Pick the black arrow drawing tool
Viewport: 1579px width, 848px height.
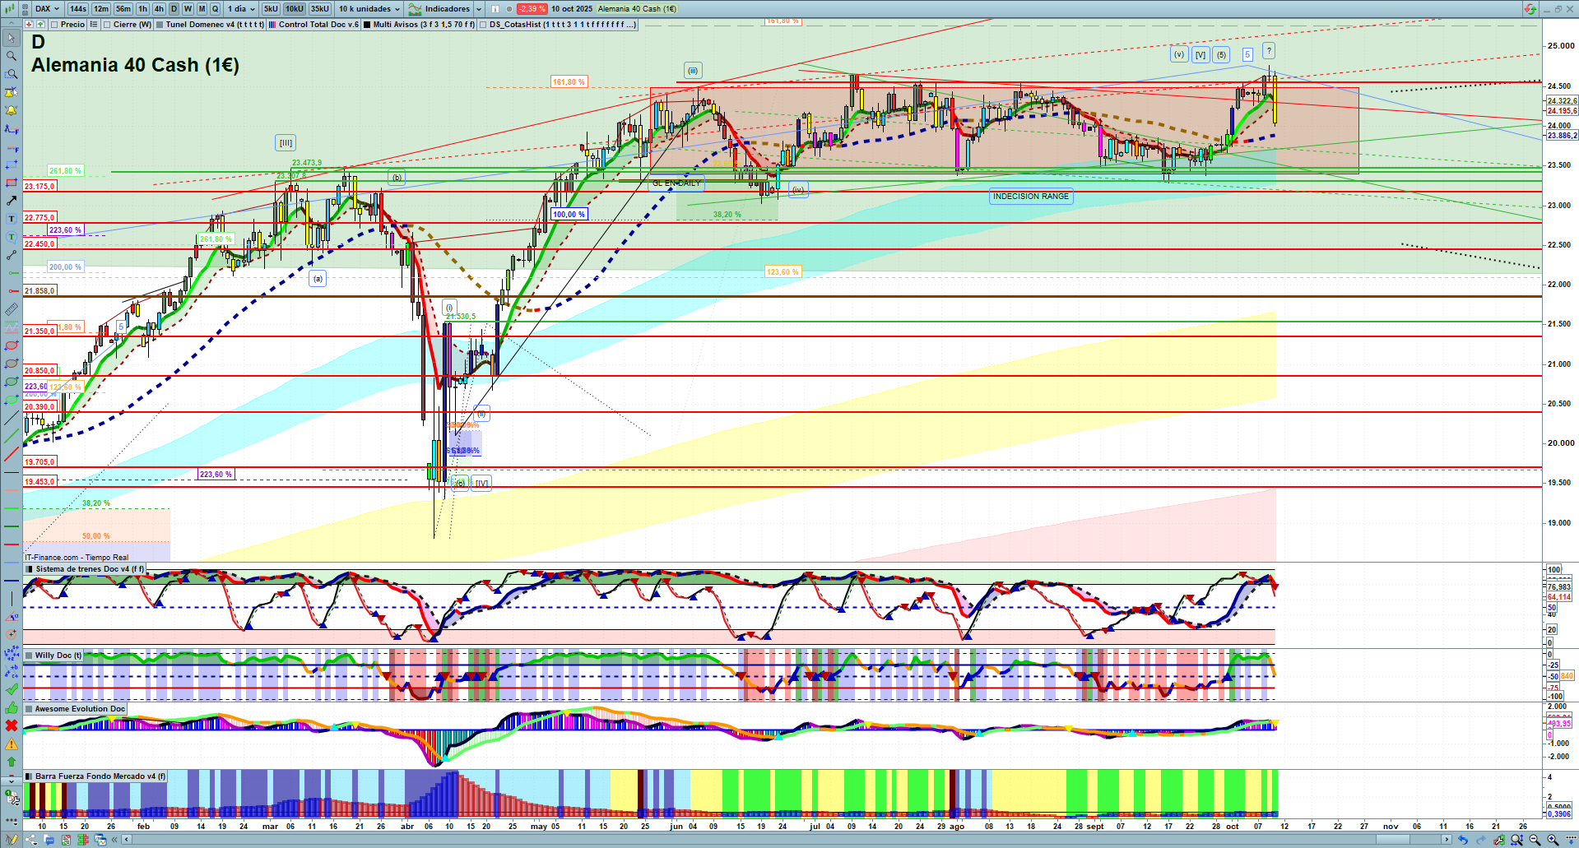pyautogui.click(x=12, y=201)
